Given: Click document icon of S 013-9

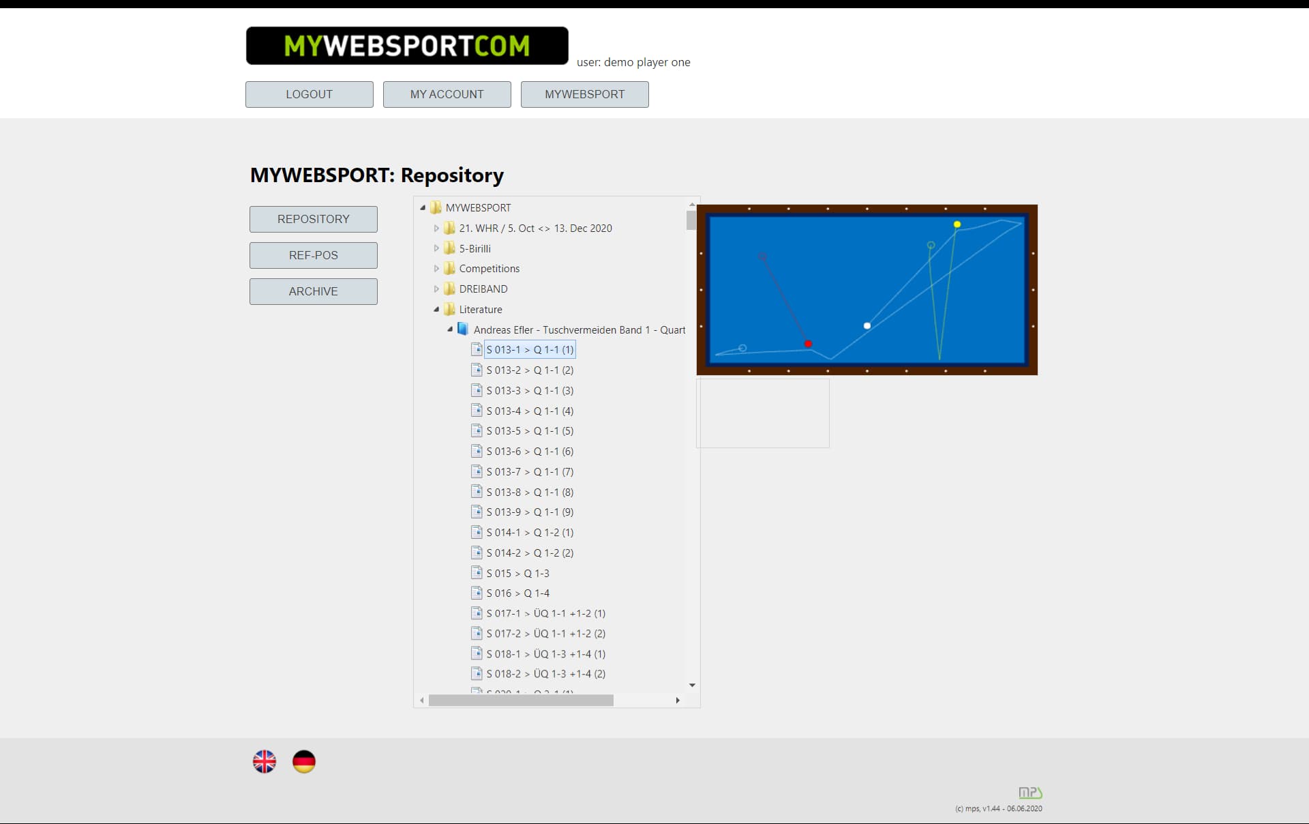Looking at the screenshot, I should [x=477, y=512].
